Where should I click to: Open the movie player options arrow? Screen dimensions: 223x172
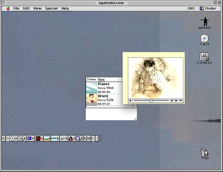(180, 100)
